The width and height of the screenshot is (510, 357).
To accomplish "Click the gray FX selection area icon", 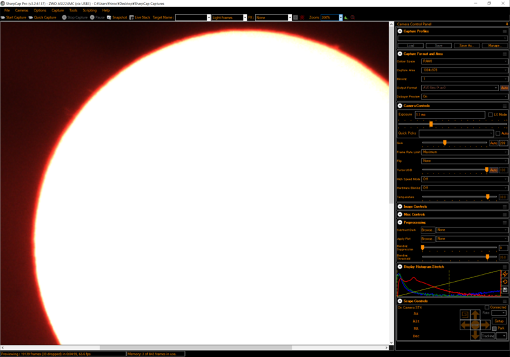I will 295,18.
